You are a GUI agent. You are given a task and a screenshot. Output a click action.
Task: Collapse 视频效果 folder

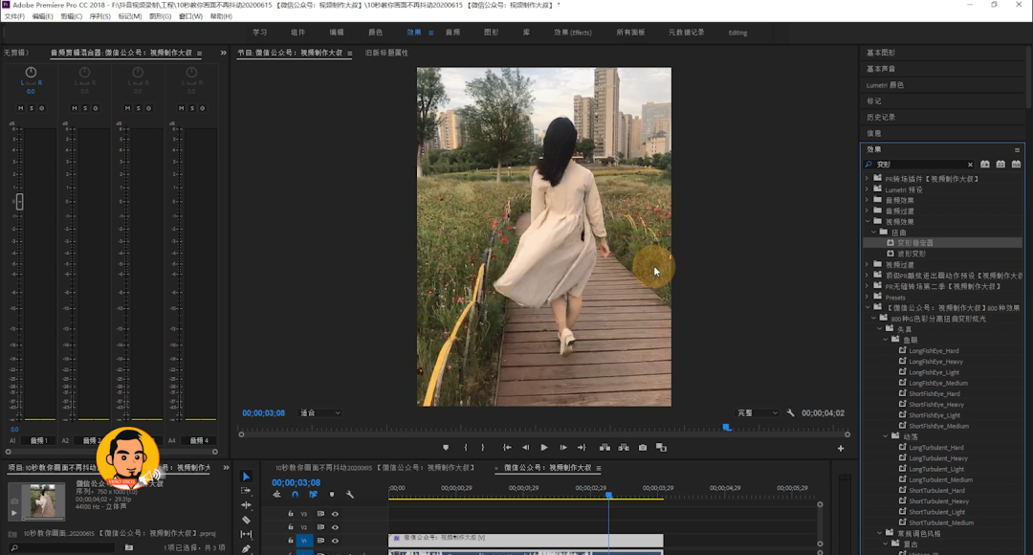[x=868, y=221]
